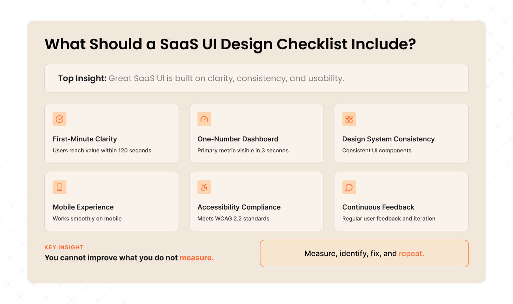Image resolution: width=513 pixels, height=304 pixels.
Task: Click the speech bubble icon above Continuous Feedback
Action: pos(349,187)
